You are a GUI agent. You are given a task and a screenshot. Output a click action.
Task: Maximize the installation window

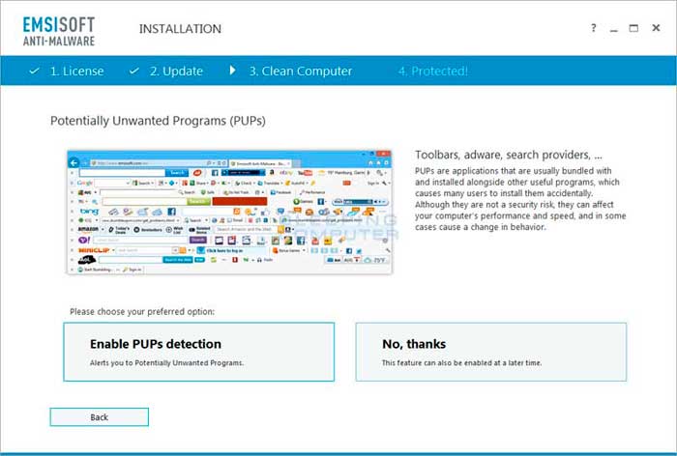633,28
